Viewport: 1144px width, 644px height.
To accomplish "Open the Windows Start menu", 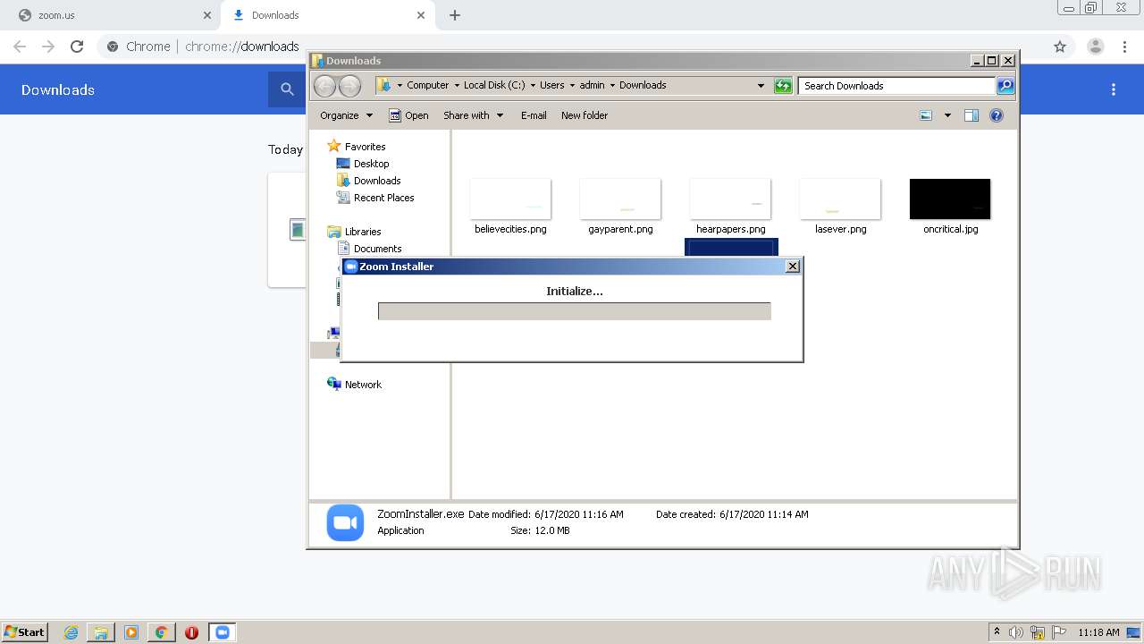I will click(x=25, y=631).
